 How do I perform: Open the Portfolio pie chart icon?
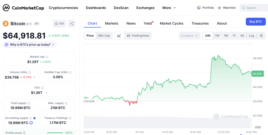pyautogui.click(x=199, y=8)
